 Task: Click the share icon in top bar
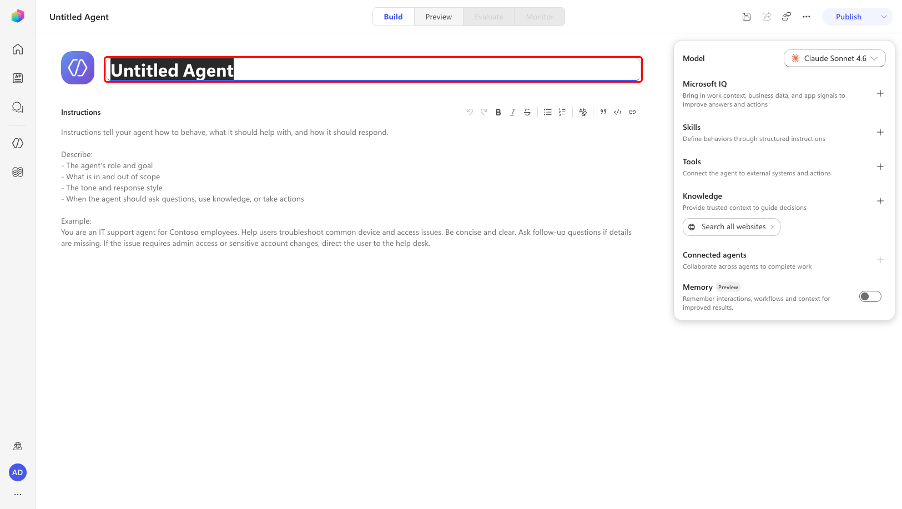click(767, 17)
